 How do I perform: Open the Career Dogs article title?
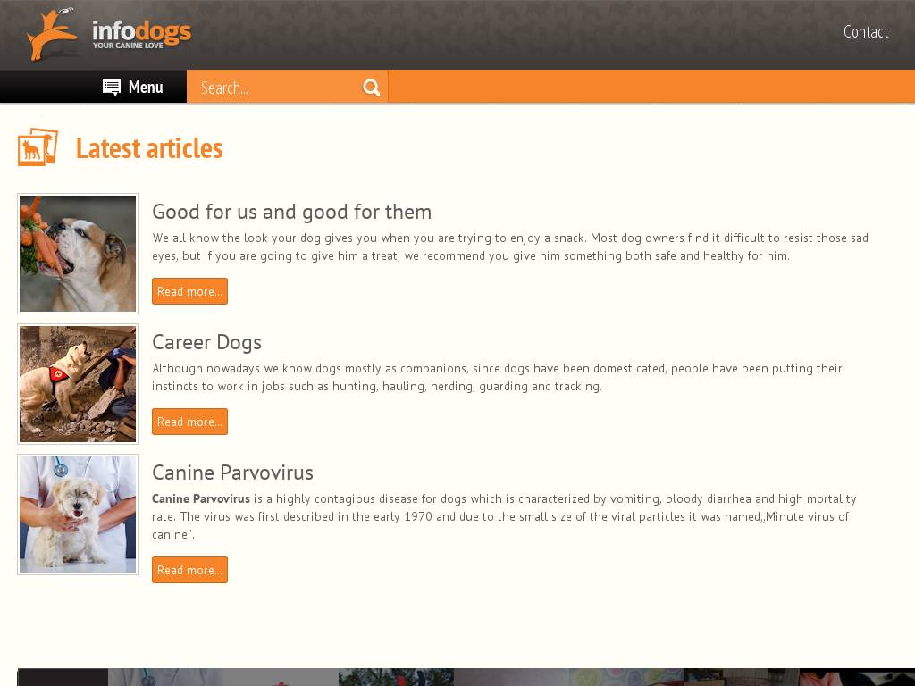[206, 342]
